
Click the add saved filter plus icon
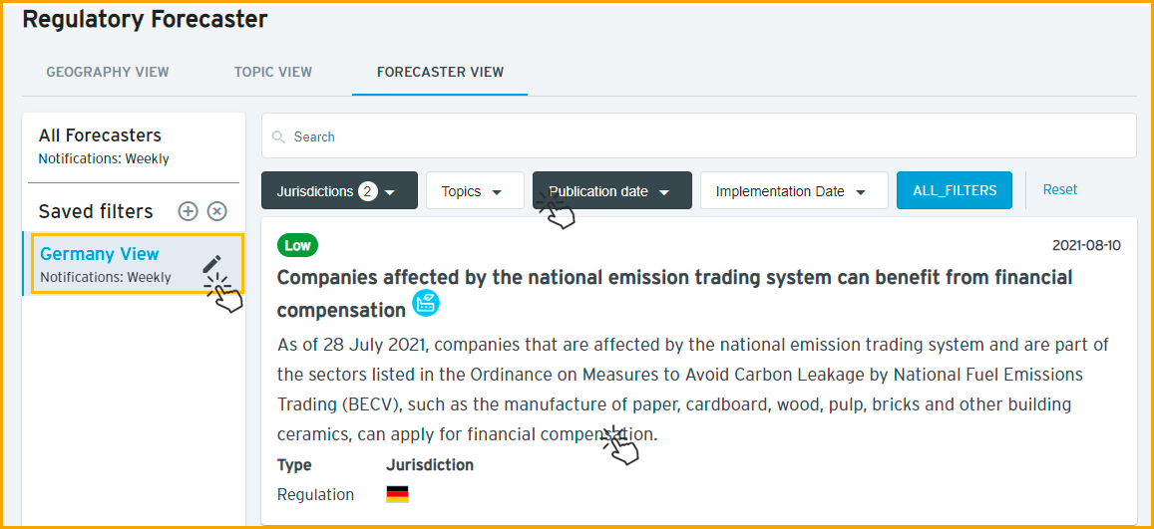pyautogui.click(x=189, y=211)
